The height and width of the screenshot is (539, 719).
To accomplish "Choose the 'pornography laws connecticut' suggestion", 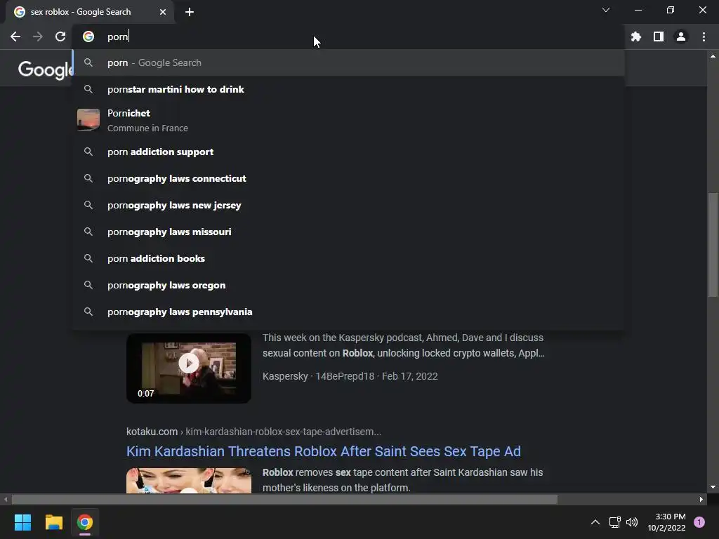I will [x=348, y=178].
